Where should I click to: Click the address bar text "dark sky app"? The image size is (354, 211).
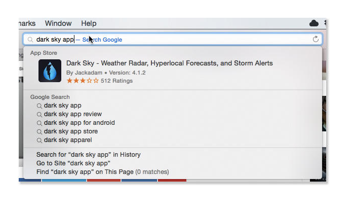point(55,40)
